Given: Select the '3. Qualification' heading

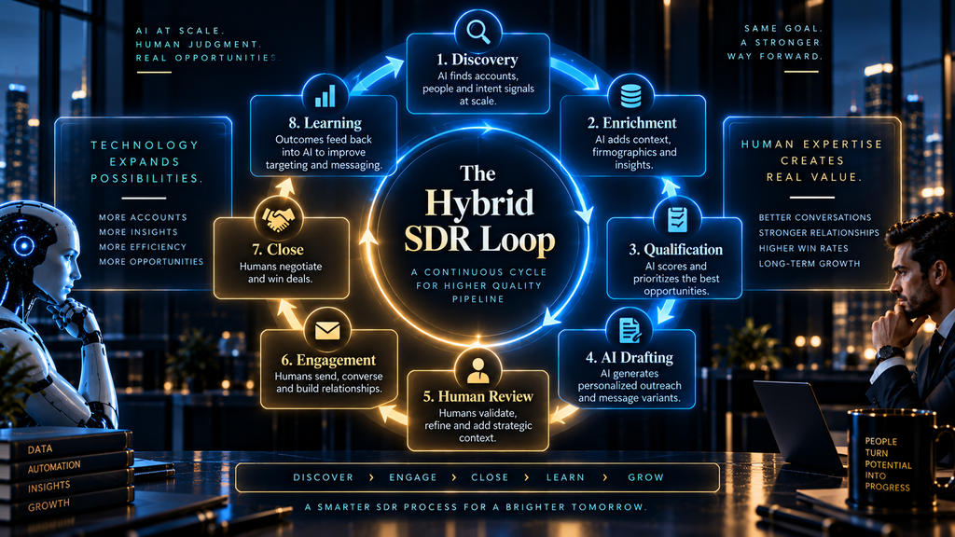Looking at the screenshot, I should 675,250.
